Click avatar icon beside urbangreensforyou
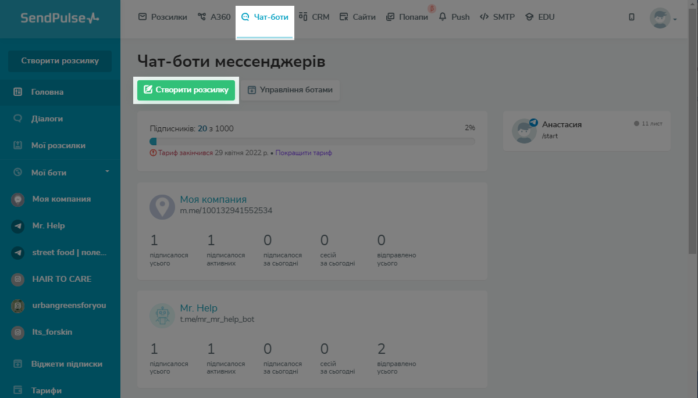 coord(18,306)
